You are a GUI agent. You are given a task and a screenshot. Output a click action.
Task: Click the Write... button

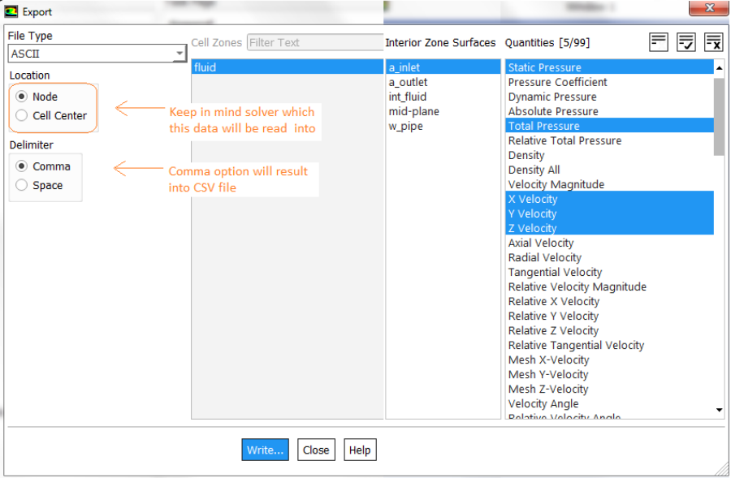point(265,450)
